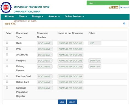Open the Manage dropdown menu

pos(38,16)
